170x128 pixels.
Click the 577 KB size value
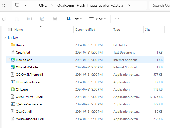coord(158,75)
